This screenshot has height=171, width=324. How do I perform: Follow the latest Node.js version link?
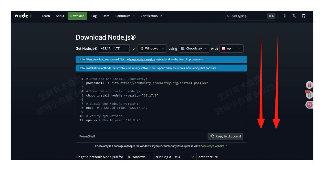pos(142,60)
